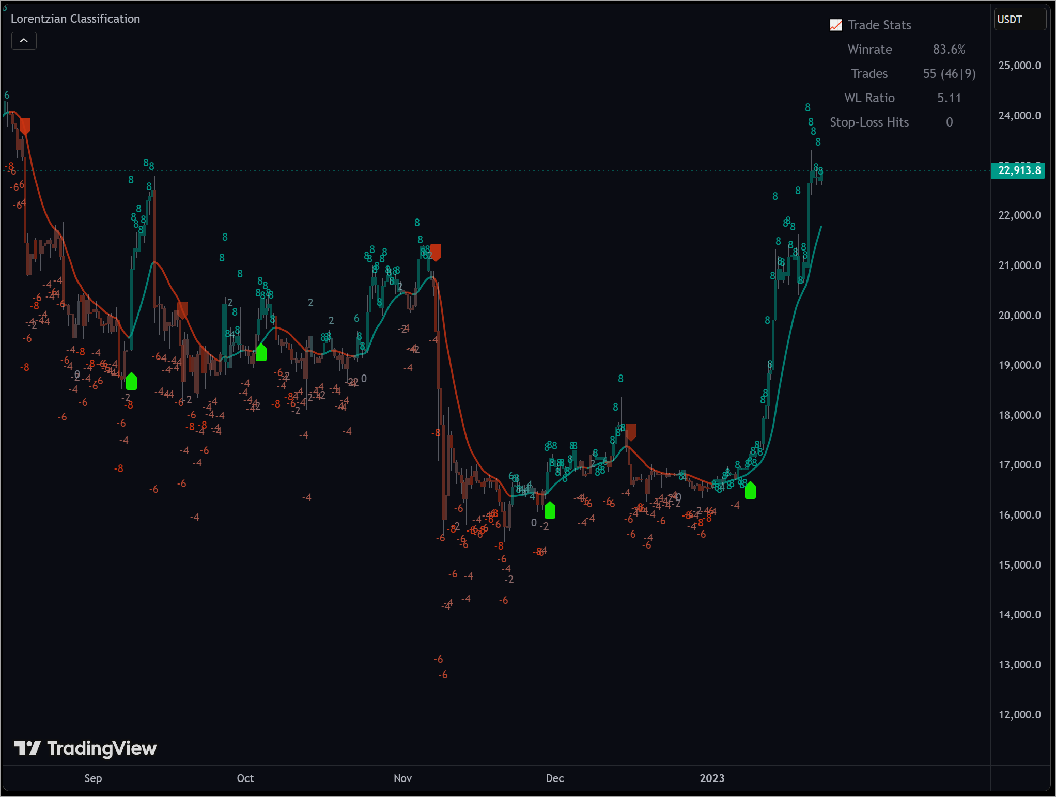Click the 2023 label on time axis
The image size is (1056, 797).
pos(712,778)
